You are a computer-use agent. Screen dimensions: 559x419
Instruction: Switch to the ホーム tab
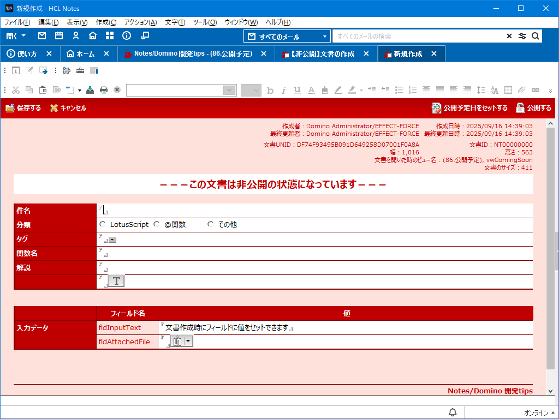coord(85,53)
